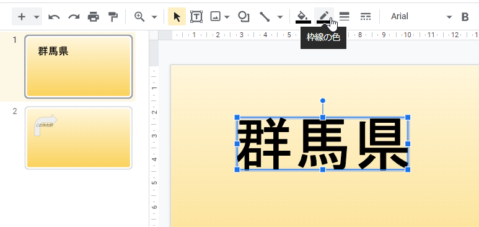The width and height of the screenshot is (479, 227).
Task: Click the vertical ruler at mark 3
Action: point(154,136)
